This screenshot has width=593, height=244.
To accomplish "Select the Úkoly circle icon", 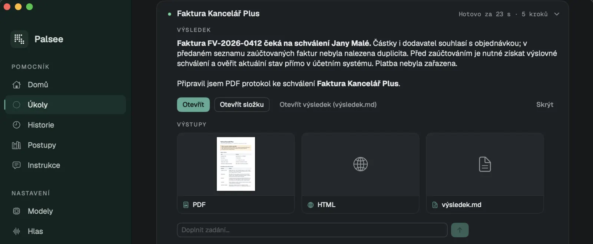I will (x=17, y=105).
